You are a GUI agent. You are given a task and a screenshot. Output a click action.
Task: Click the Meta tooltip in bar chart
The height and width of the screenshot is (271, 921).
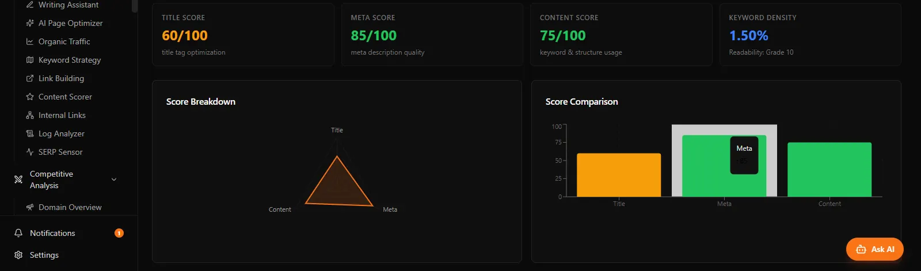pos(744,155)
